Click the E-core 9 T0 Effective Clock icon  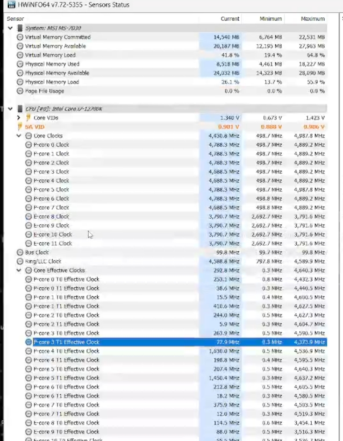pyautogui.click(x=29, y=432)
